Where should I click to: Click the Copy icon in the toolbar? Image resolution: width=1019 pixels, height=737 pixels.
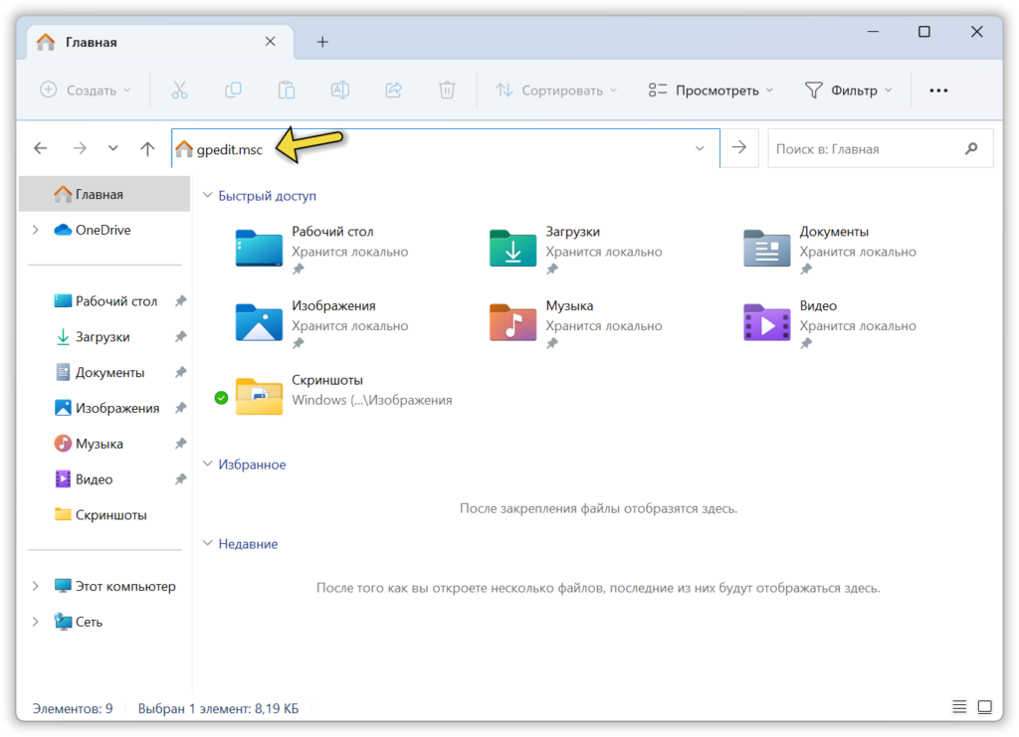(233, 90)
